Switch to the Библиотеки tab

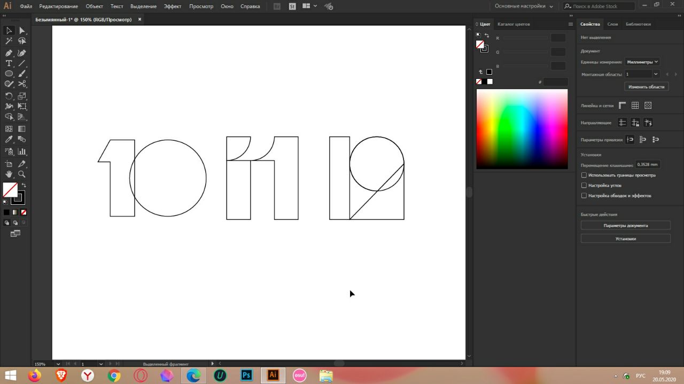tap(638, 24)
